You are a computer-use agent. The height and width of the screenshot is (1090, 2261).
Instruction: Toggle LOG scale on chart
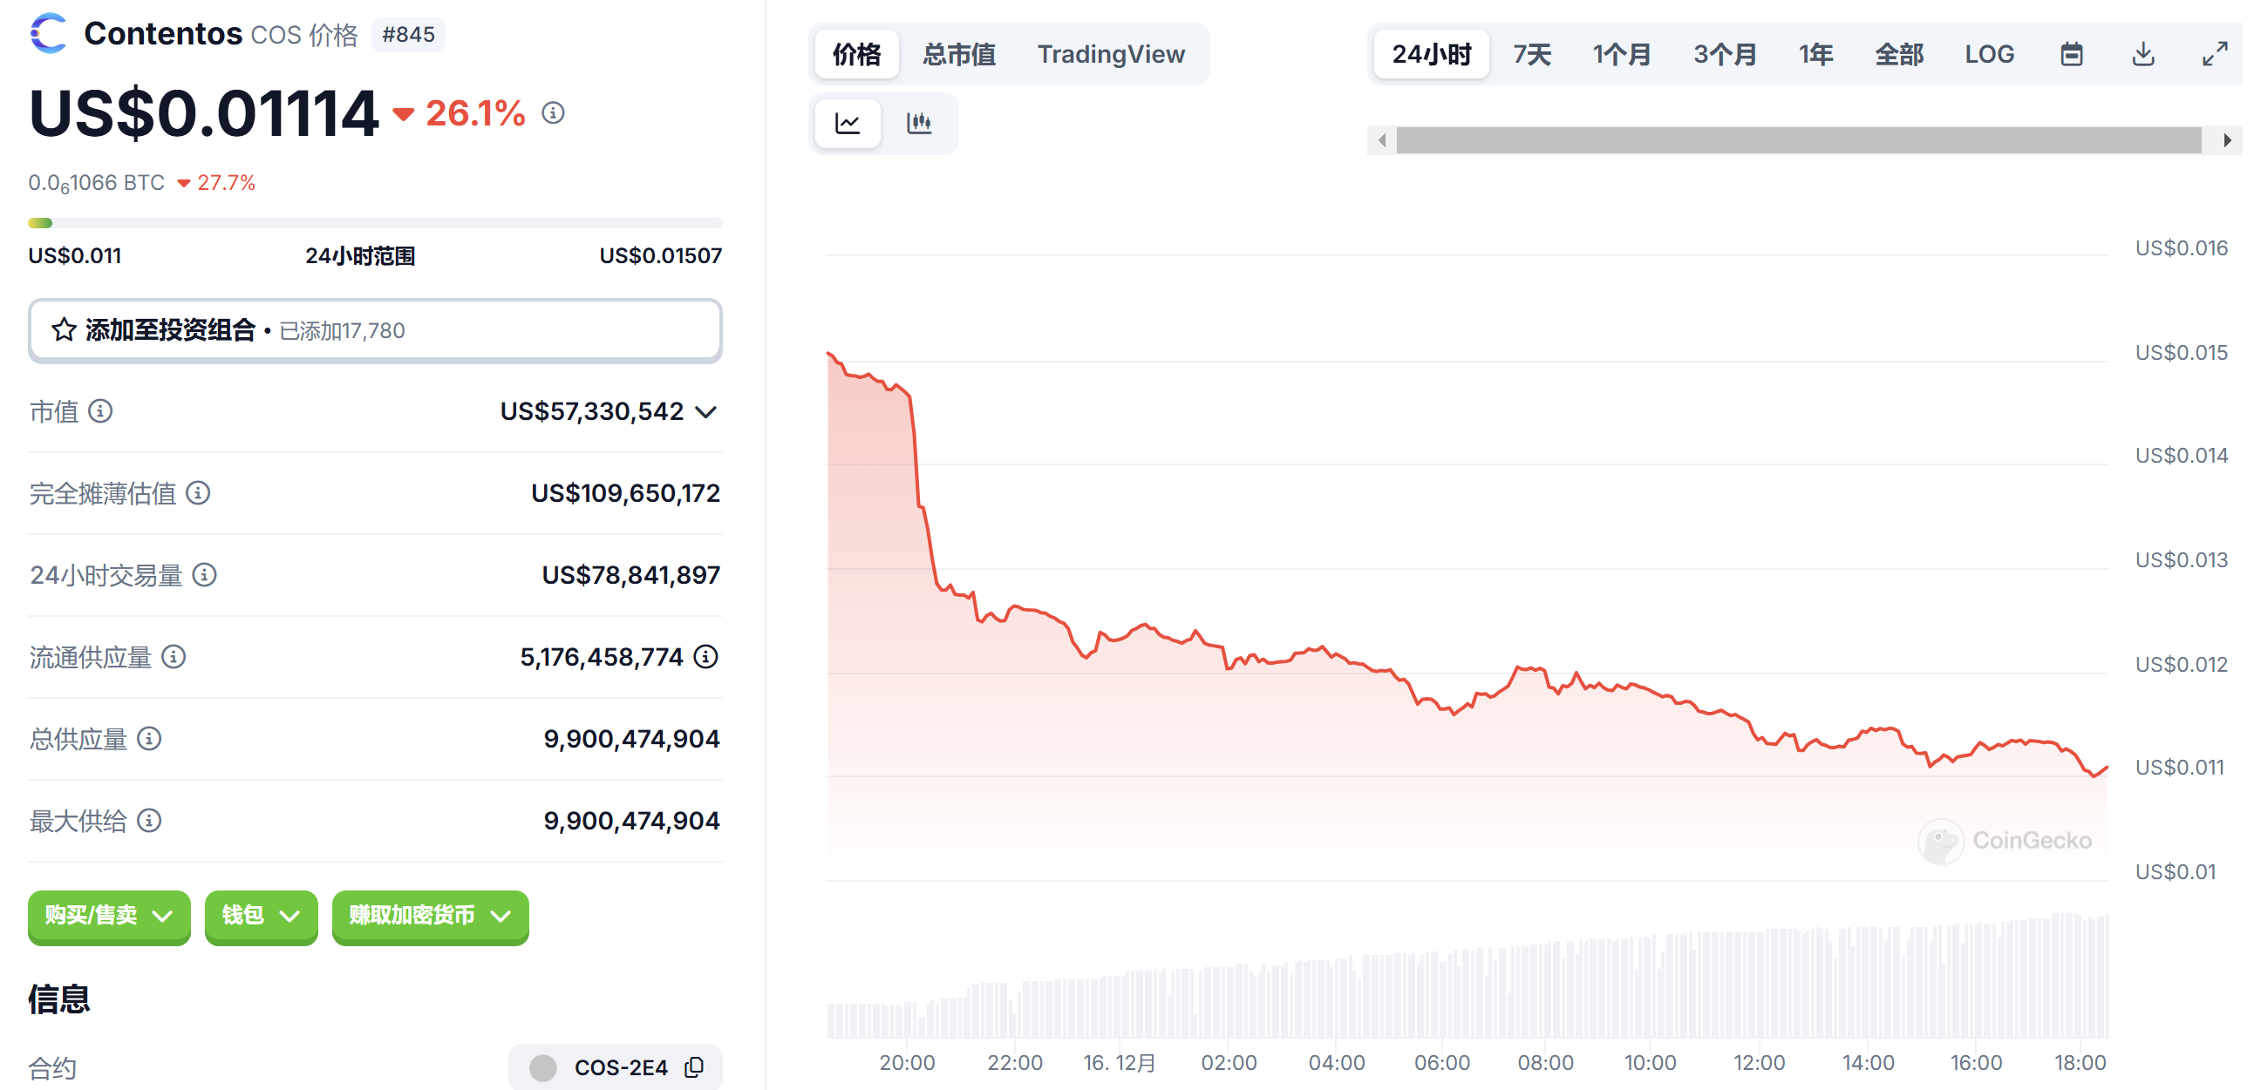pos(1988,54)
